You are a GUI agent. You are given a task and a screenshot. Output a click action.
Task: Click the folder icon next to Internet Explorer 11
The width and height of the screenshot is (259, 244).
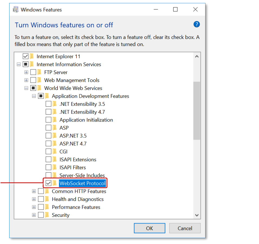coord(32,56)
